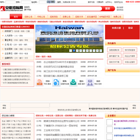
Task: Open the 招标网主站 top link
Action: (118, 2)
